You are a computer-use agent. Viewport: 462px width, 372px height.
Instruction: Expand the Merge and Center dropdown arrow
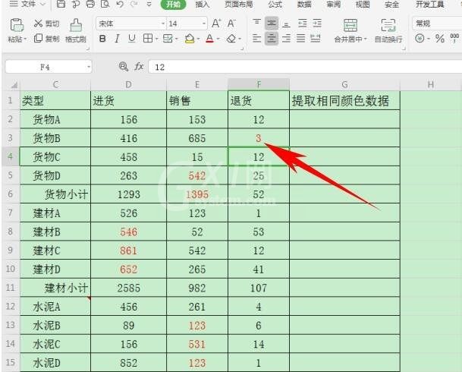(366, 39)
